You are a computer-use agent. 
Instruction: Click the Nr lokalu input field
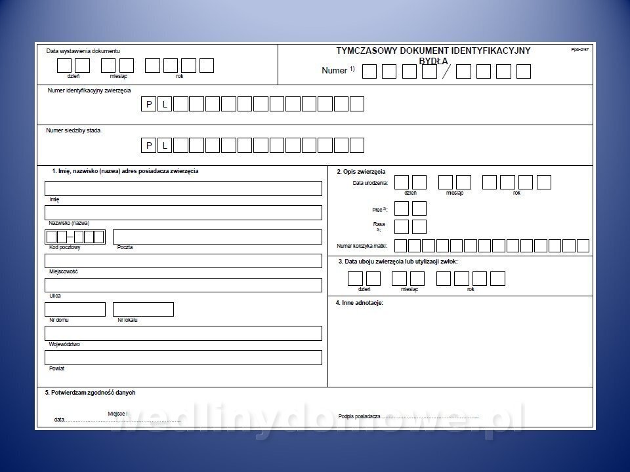(144, 309)
